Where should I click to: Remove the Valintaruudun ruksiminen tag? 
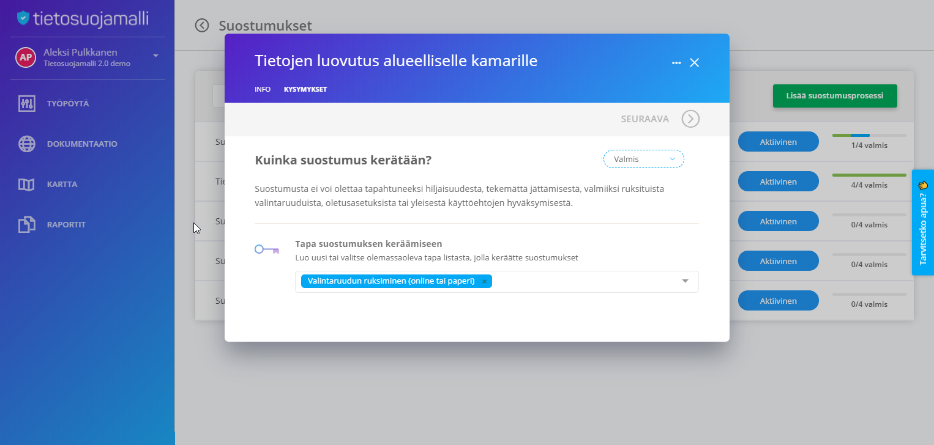[484, 281]
